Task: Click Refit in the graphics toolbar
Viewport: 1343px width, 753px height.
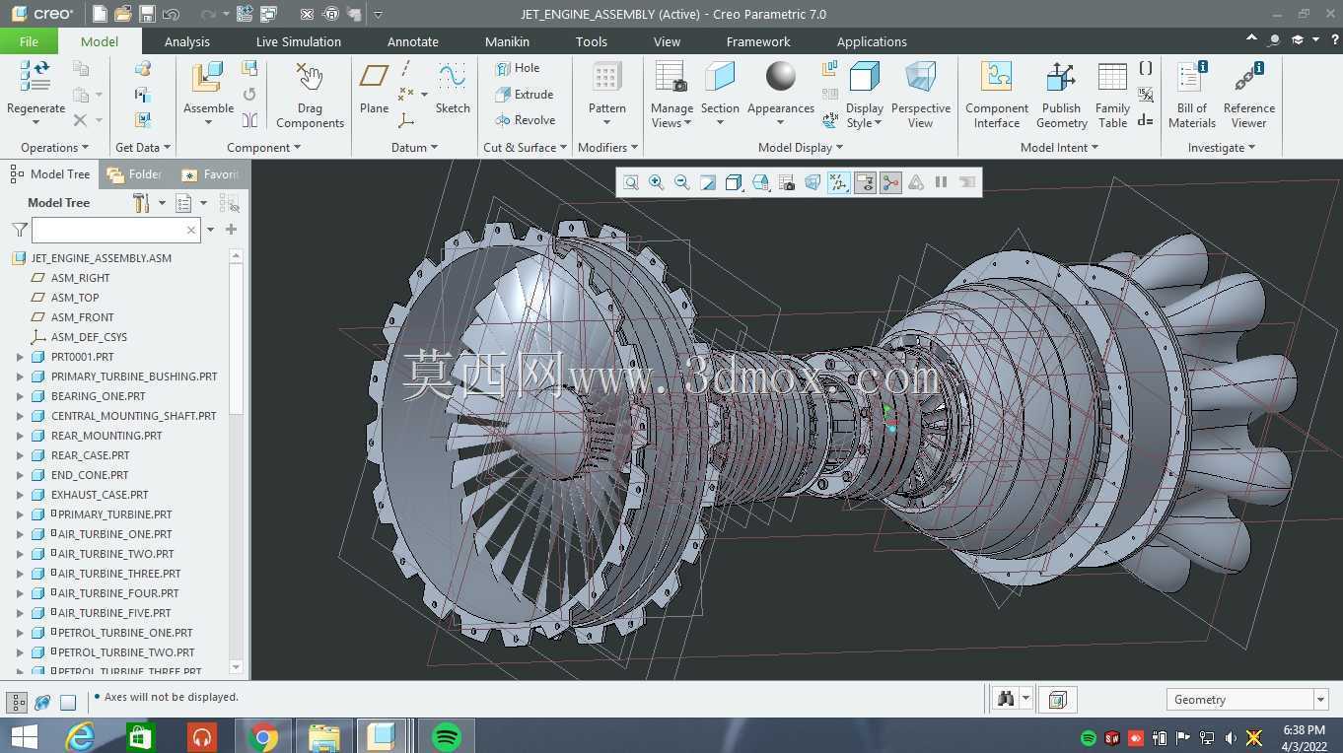Action: point(631,182)
